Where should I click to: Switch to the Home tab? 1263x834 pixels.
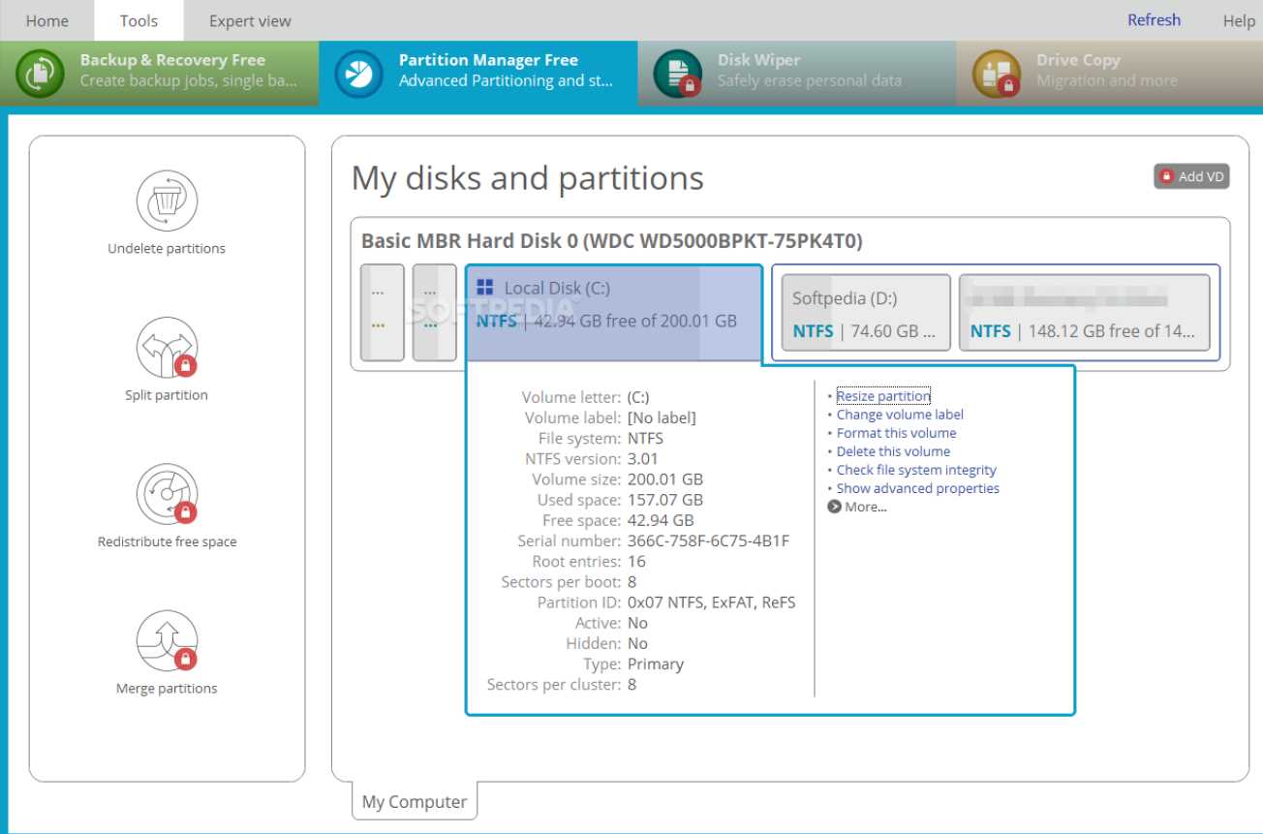coord(46,20)
